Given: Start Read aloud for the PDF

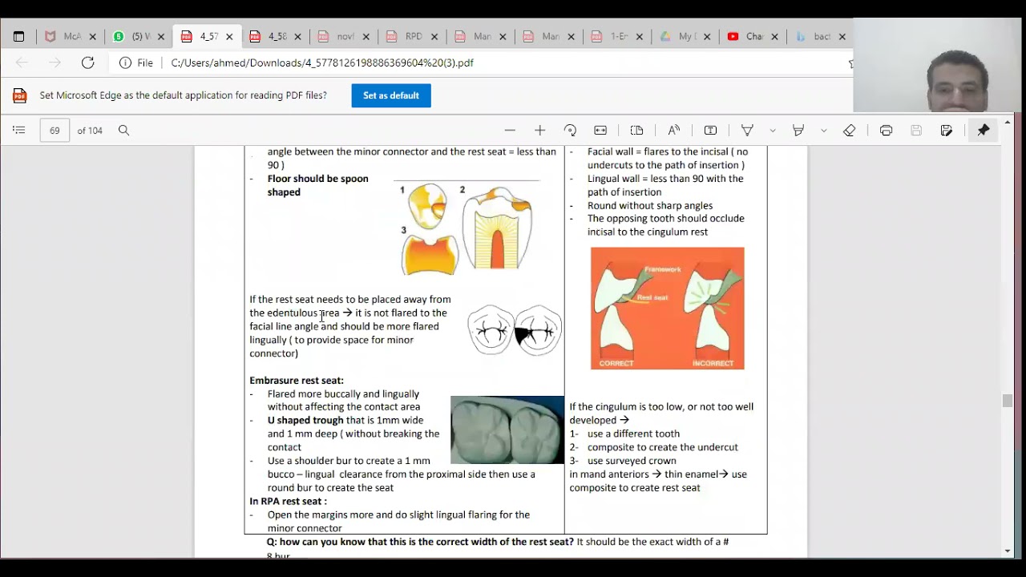Looking at the screenshot, I should (x=674, y=131).
